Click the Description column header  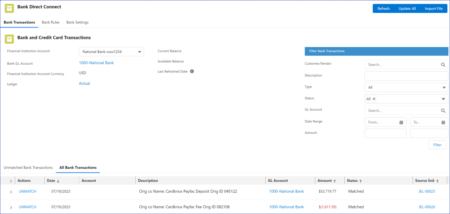148,181
